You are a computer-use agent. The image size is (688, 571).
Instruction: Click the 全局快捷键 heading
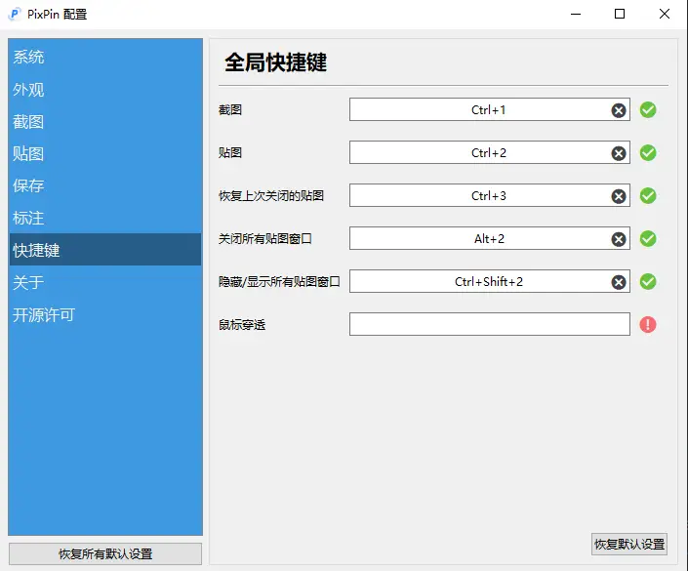coord(275,62)
